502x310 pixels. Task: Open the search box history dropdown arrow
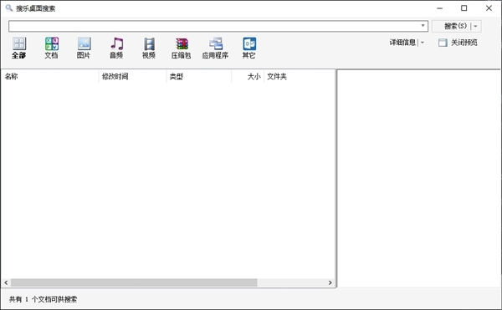coord(423,26)
